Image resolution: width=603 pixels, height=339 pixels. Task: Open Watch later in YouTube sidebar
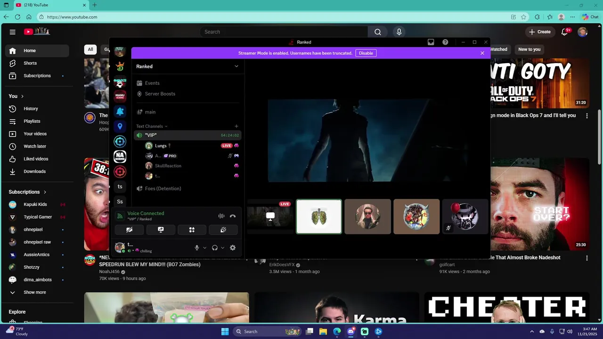coord(37,146)
